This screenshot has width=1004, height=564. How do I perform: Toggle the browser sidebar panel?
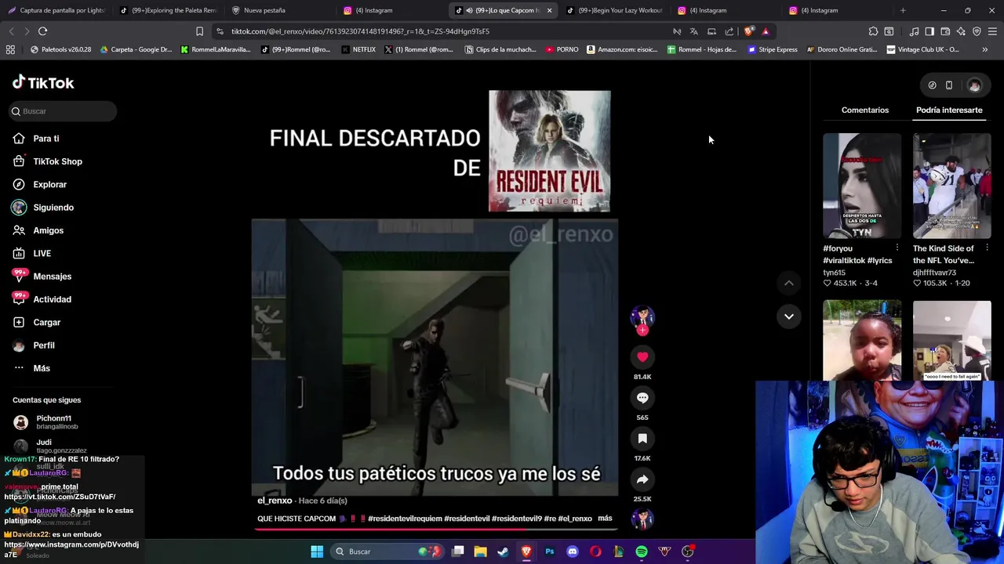(x=929, y=31)
